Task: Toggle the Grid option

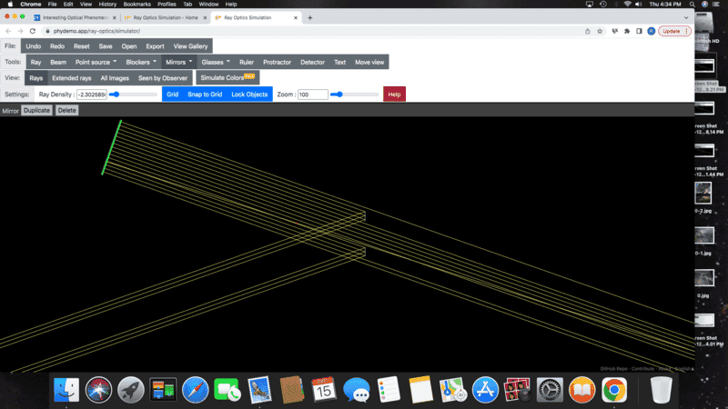Action: (172, 95)
